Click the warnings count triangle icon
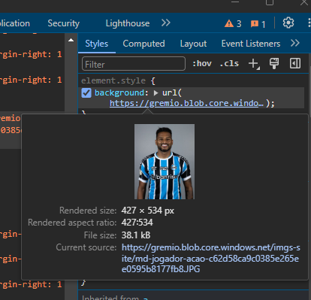The width and height of the screenshot is (311, 300). click(229, 23)
